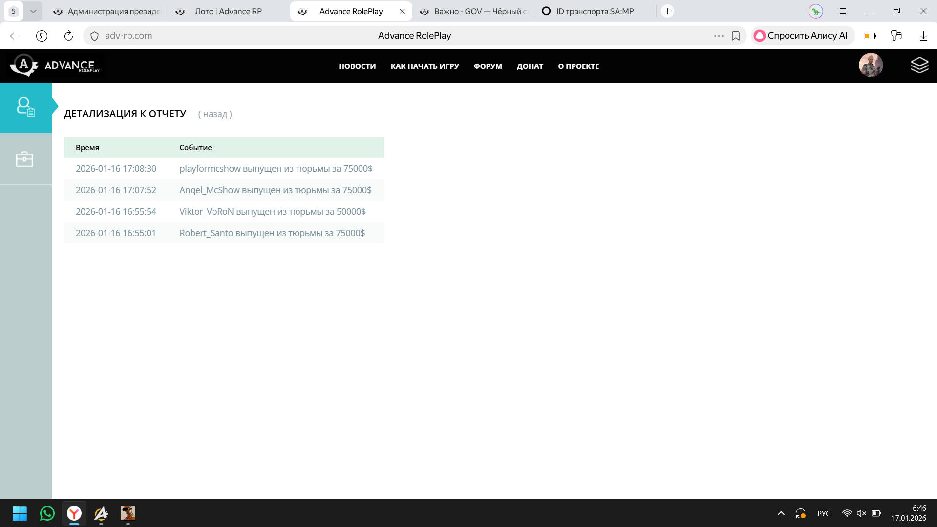Select timestamp 2026-01-16 17:08:30

point(116,169)
